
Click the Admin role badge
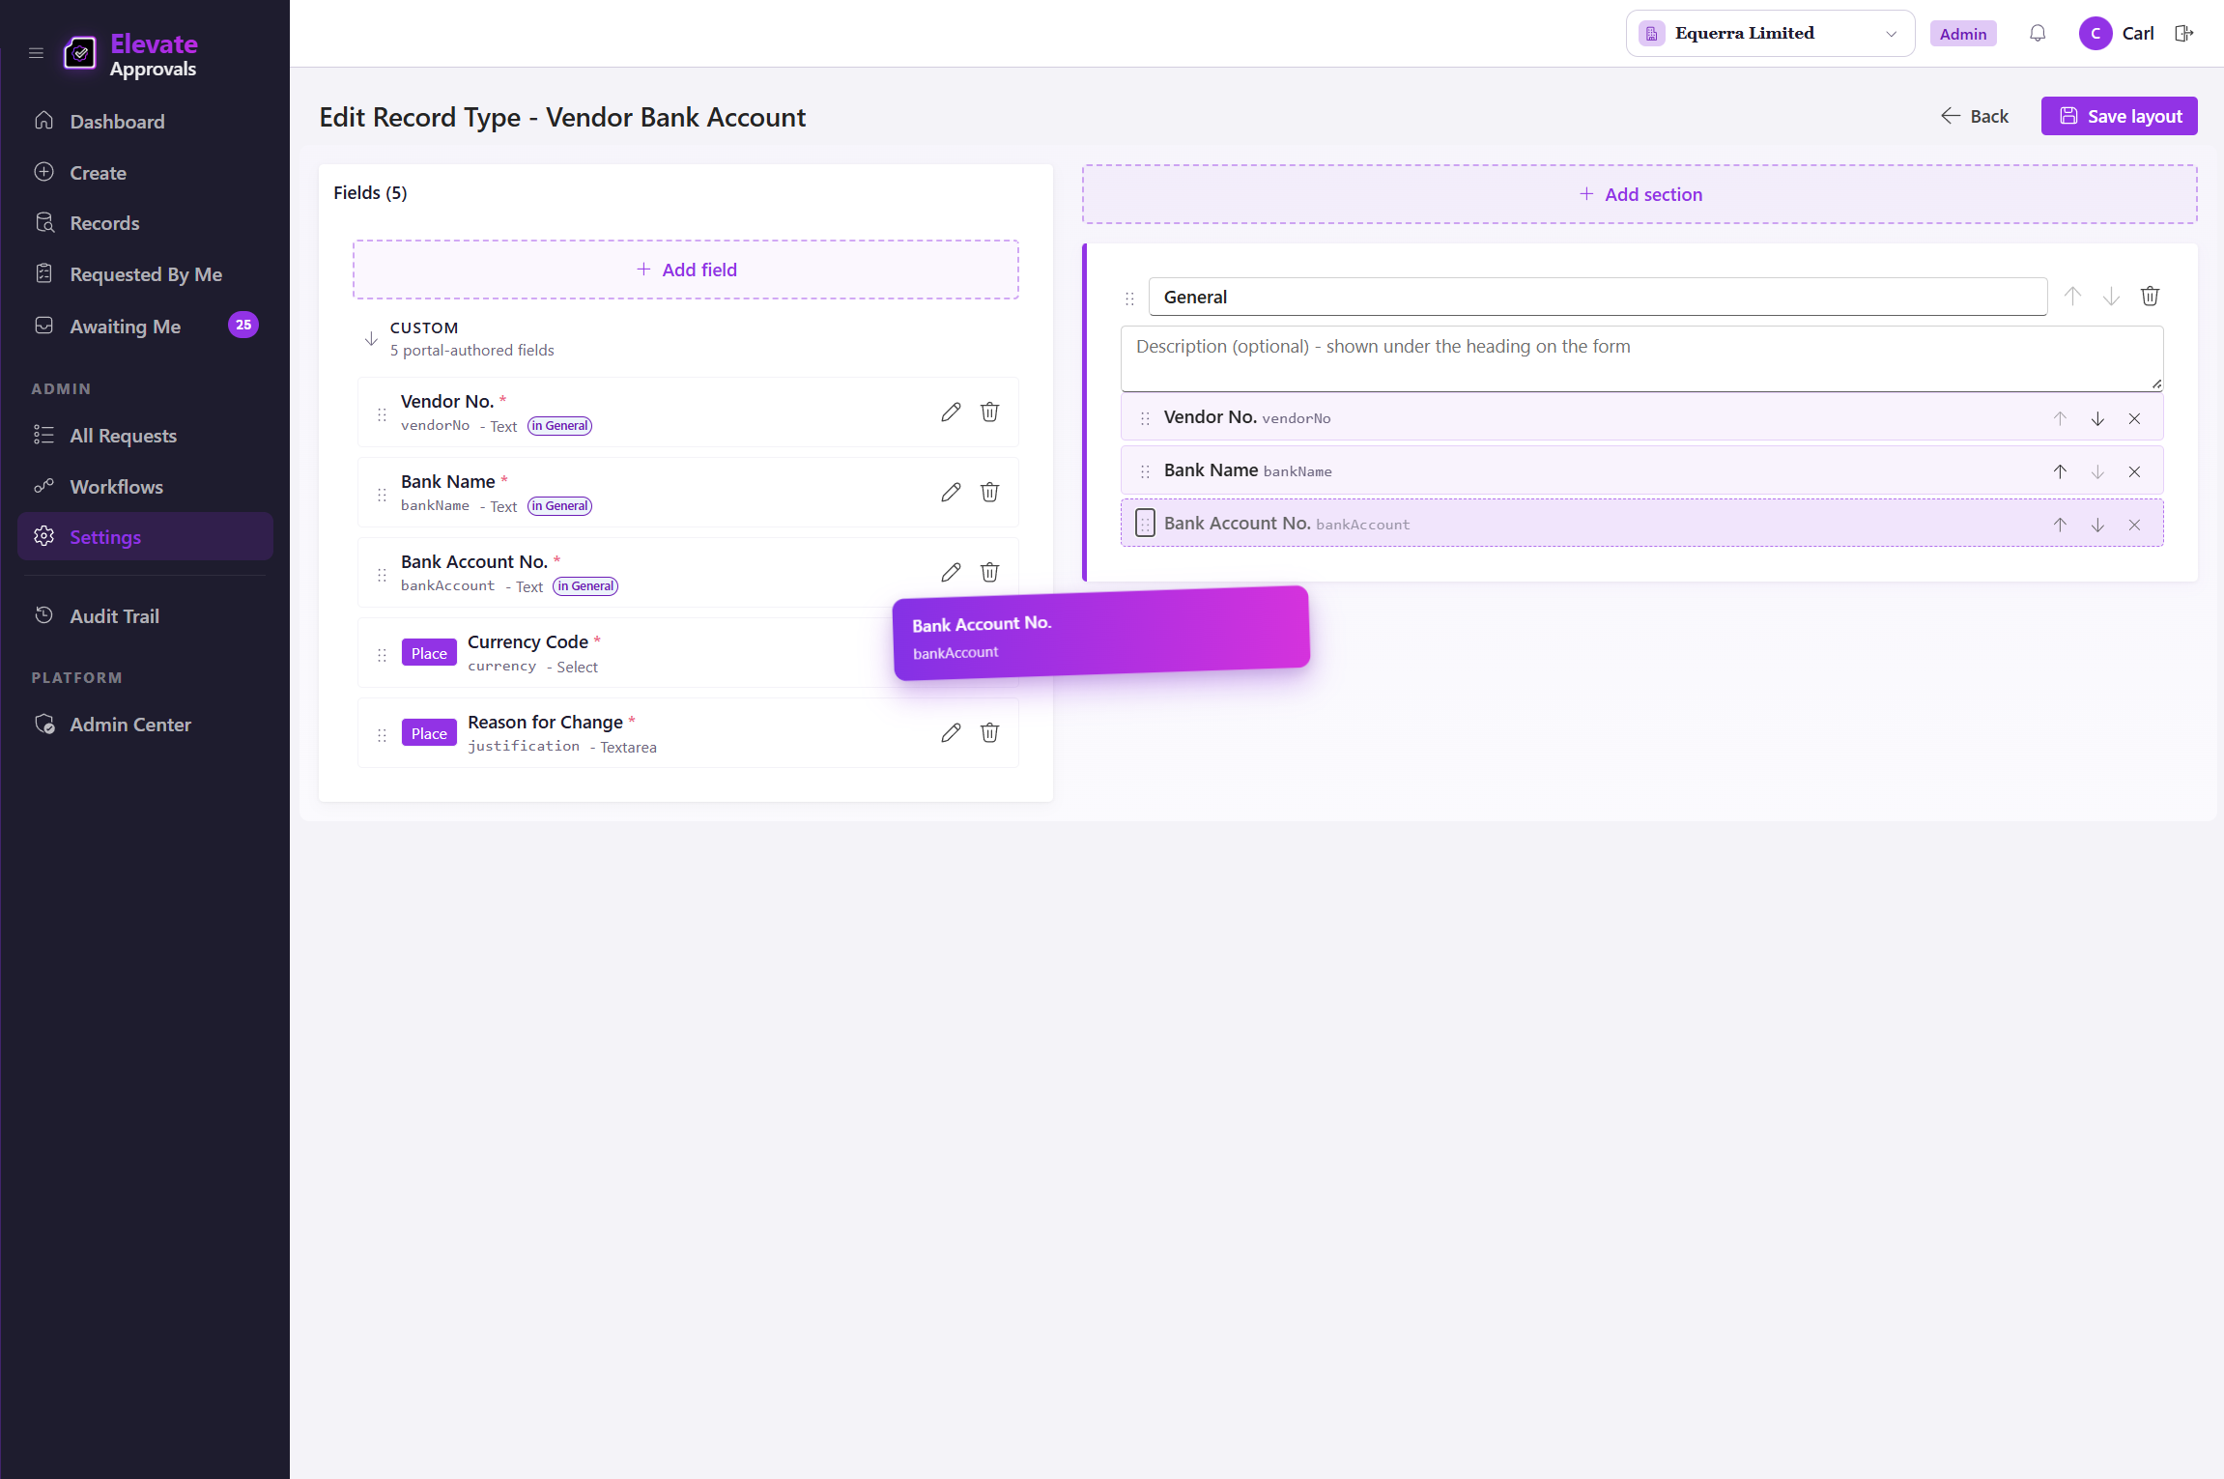pos(1963,34)
